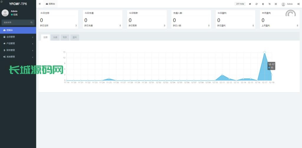Screen dimensions: 302x148
Task: Open the 207-India site selector
Action: (x=240, y=4)
